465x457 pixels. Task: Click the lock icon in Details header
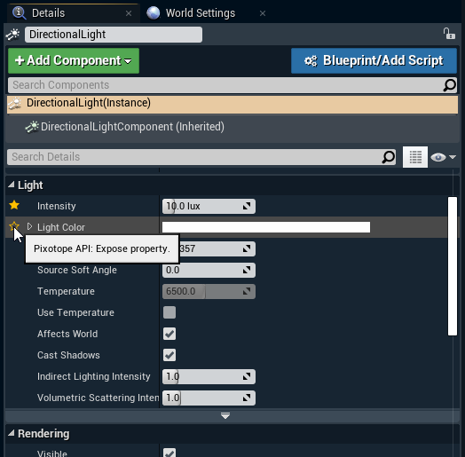click(449, 34)
